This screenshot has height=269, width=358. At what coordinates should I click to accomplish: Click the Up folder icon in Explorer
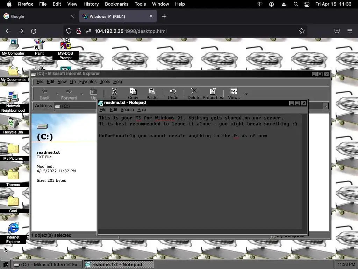[x=93, y=94]
